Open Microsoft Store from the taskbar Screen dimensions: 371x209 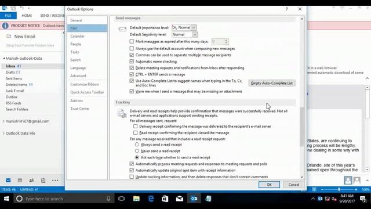tap(165, 199)
